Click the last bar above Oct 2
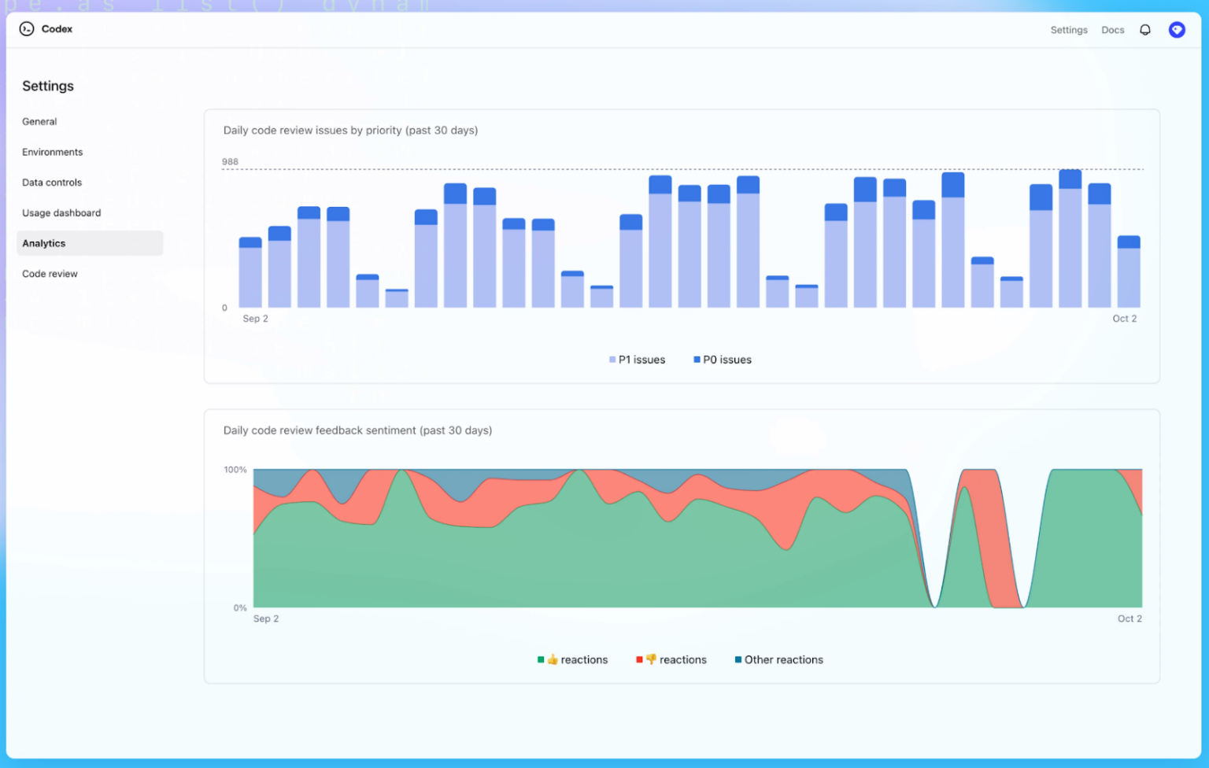This screenshot has height=768, width=1209. 1129,272
